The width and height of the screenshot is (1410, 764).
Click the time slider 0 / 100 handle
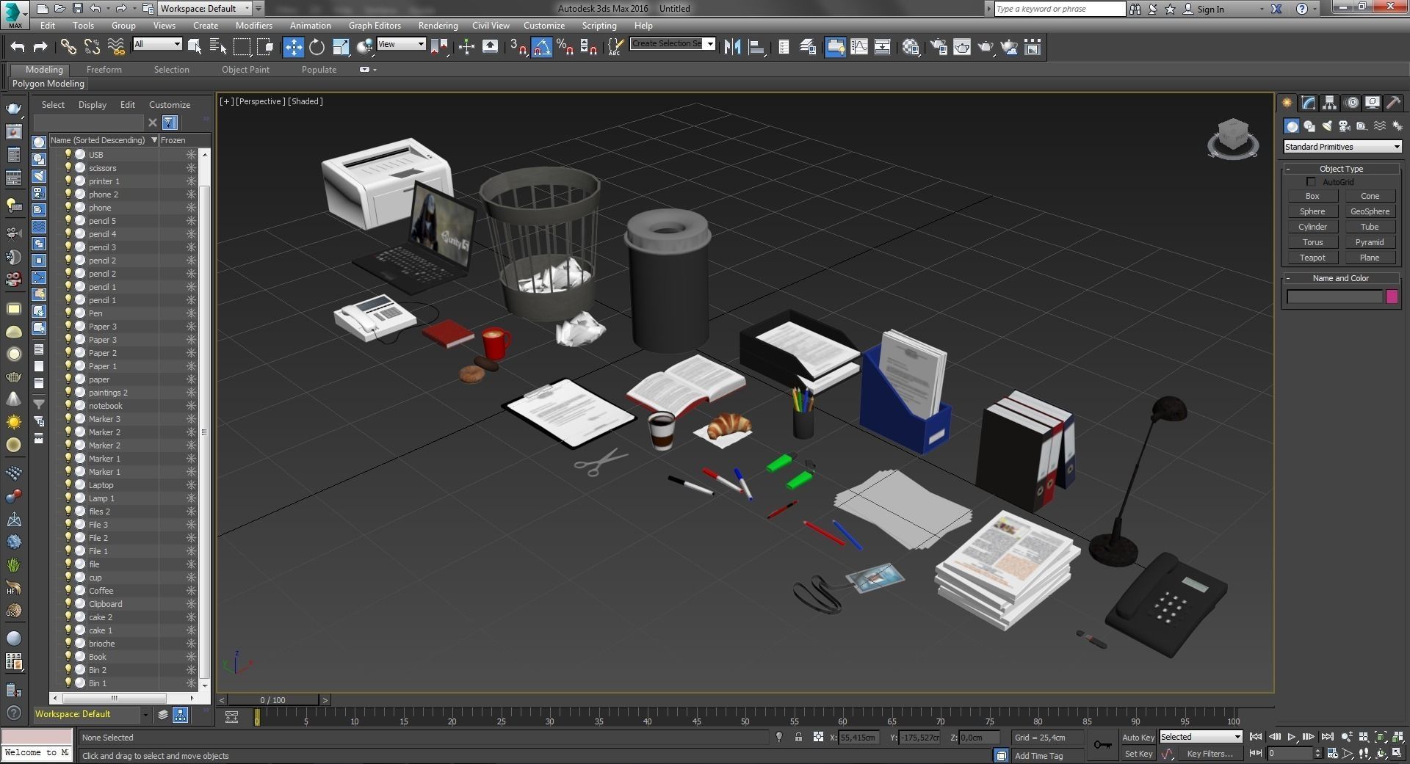click(x=273, y=700)
